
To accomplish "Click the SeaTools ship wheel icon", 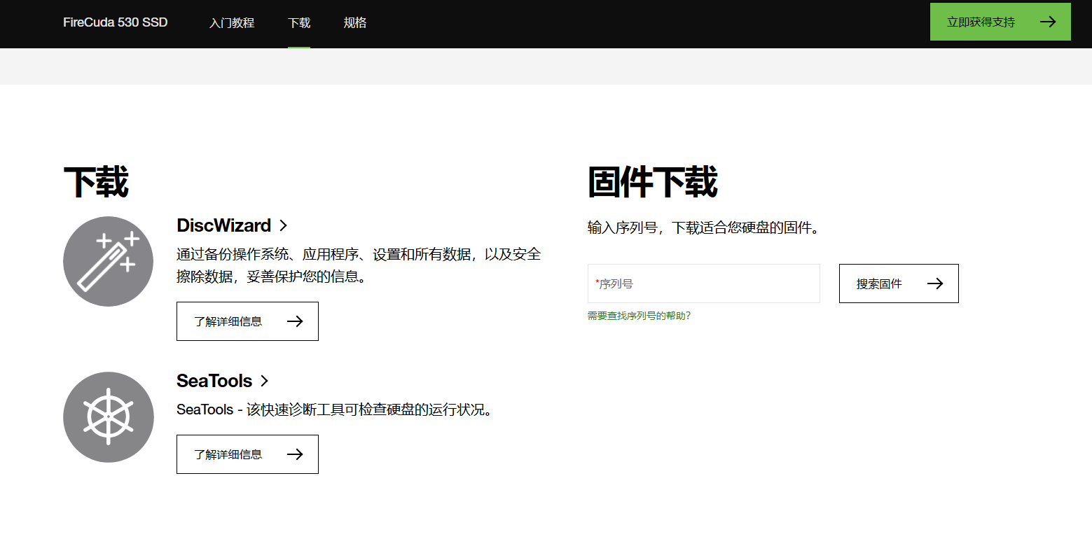I will [108, 417].
